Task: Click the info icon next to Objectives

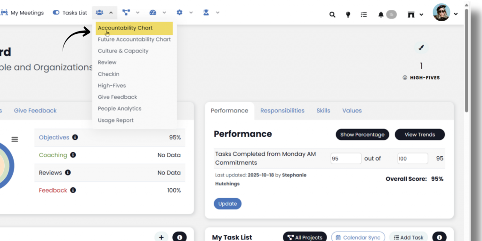Action: [75, 137]
